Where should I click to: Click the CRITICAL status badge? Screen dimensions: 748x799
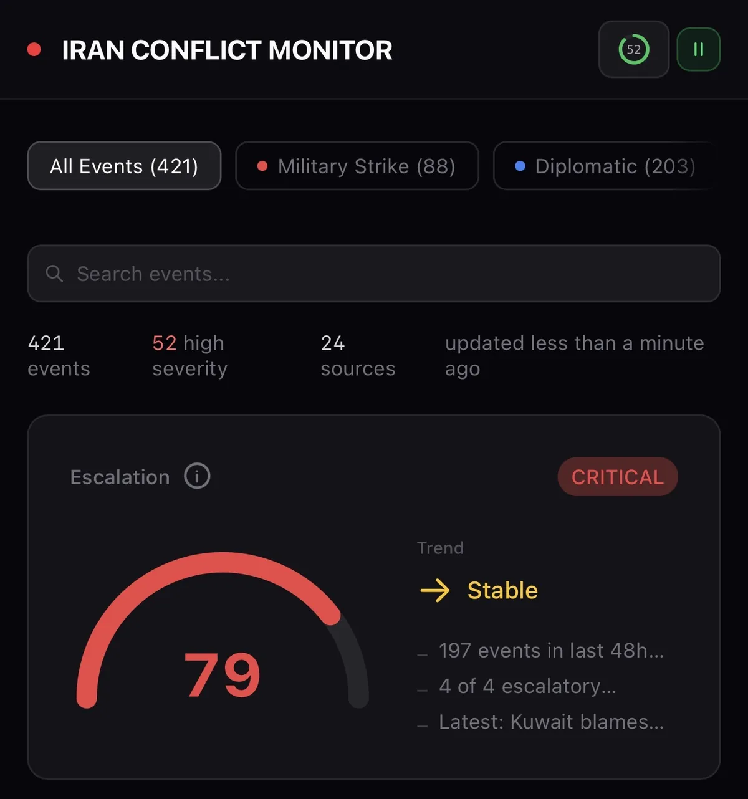[x=616, y=477]
